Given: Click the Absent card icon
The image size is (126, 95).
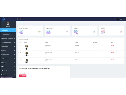Looking at the screenshot, I should click(x=103, y=32).
